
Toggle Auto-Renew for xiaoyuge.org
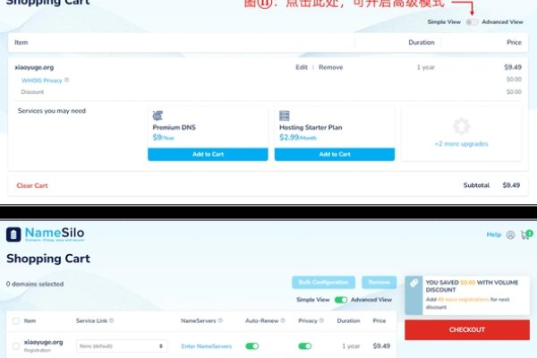[252, 346]
